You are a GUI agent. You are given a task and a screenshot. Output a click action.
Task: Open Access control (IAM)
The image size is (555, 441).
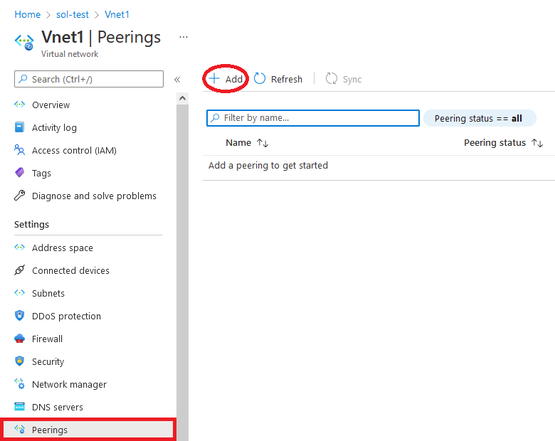[x=74, y=150]
